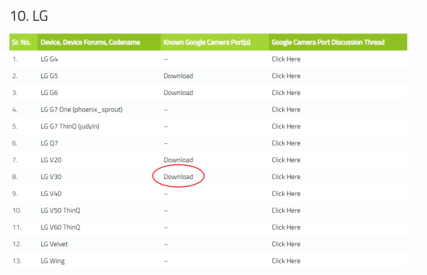
Task: Open Click Here for LG V60 ThinQ
Action: coord(286,227)
